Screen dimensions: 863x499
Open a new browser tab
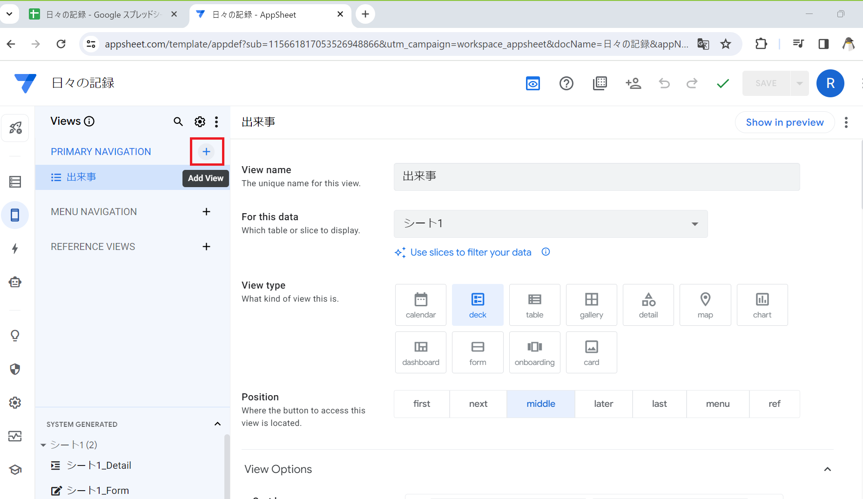click(365, 14)
